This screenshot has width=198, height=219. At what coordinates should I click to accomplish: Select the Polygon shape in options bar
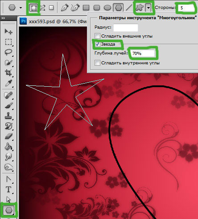click(x=118, y=8)
